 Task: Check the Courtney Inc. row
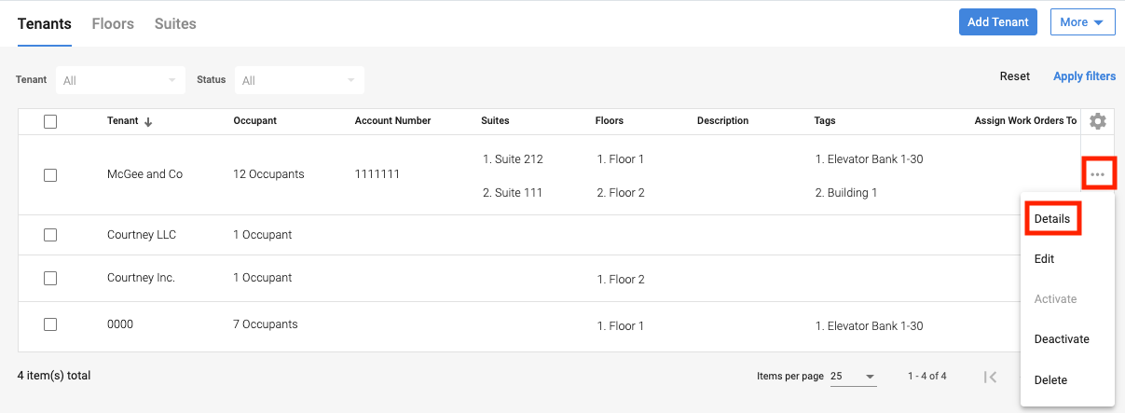coord(50,278)
